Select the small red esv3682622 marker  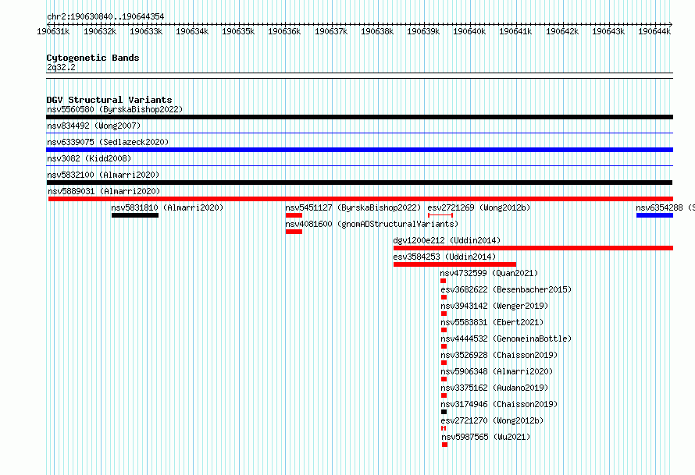pos(444,297)
